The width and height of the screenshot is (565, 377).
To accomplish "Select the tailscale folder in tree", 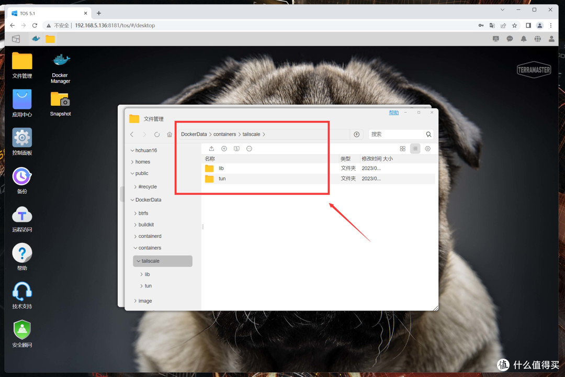I will 163,261.
